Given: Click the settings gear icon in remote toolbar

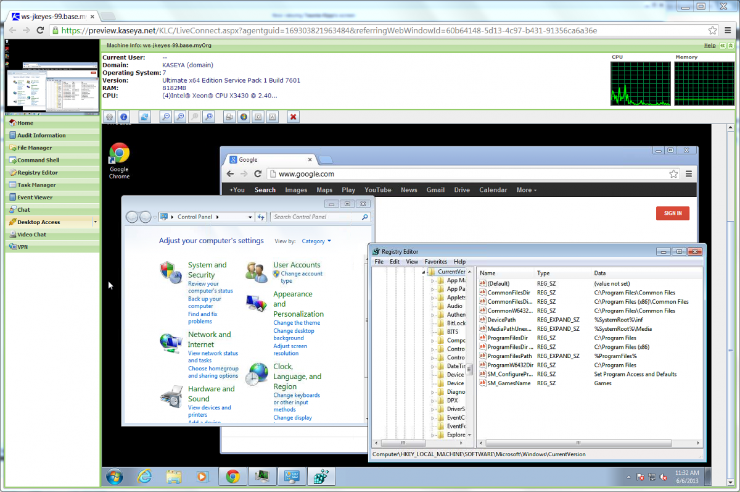Looking at the screenshot, I should 109,117.
